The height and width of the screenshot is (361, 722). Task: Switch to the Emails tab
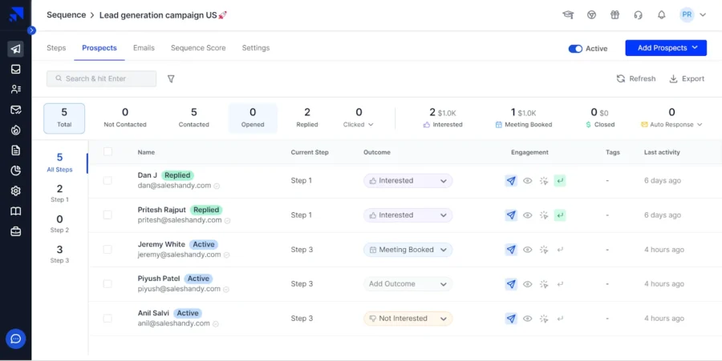pyautogui.click(x=144, y=48)
